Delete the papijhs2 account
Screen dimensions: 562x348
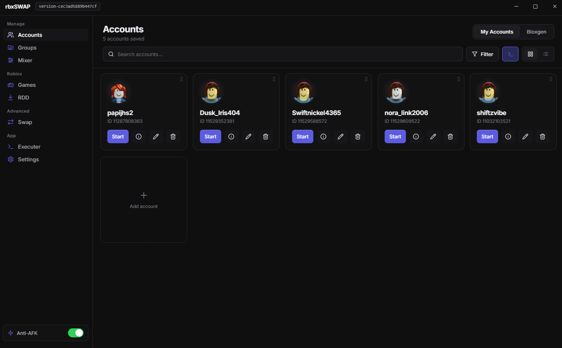(x=173, y=137)
